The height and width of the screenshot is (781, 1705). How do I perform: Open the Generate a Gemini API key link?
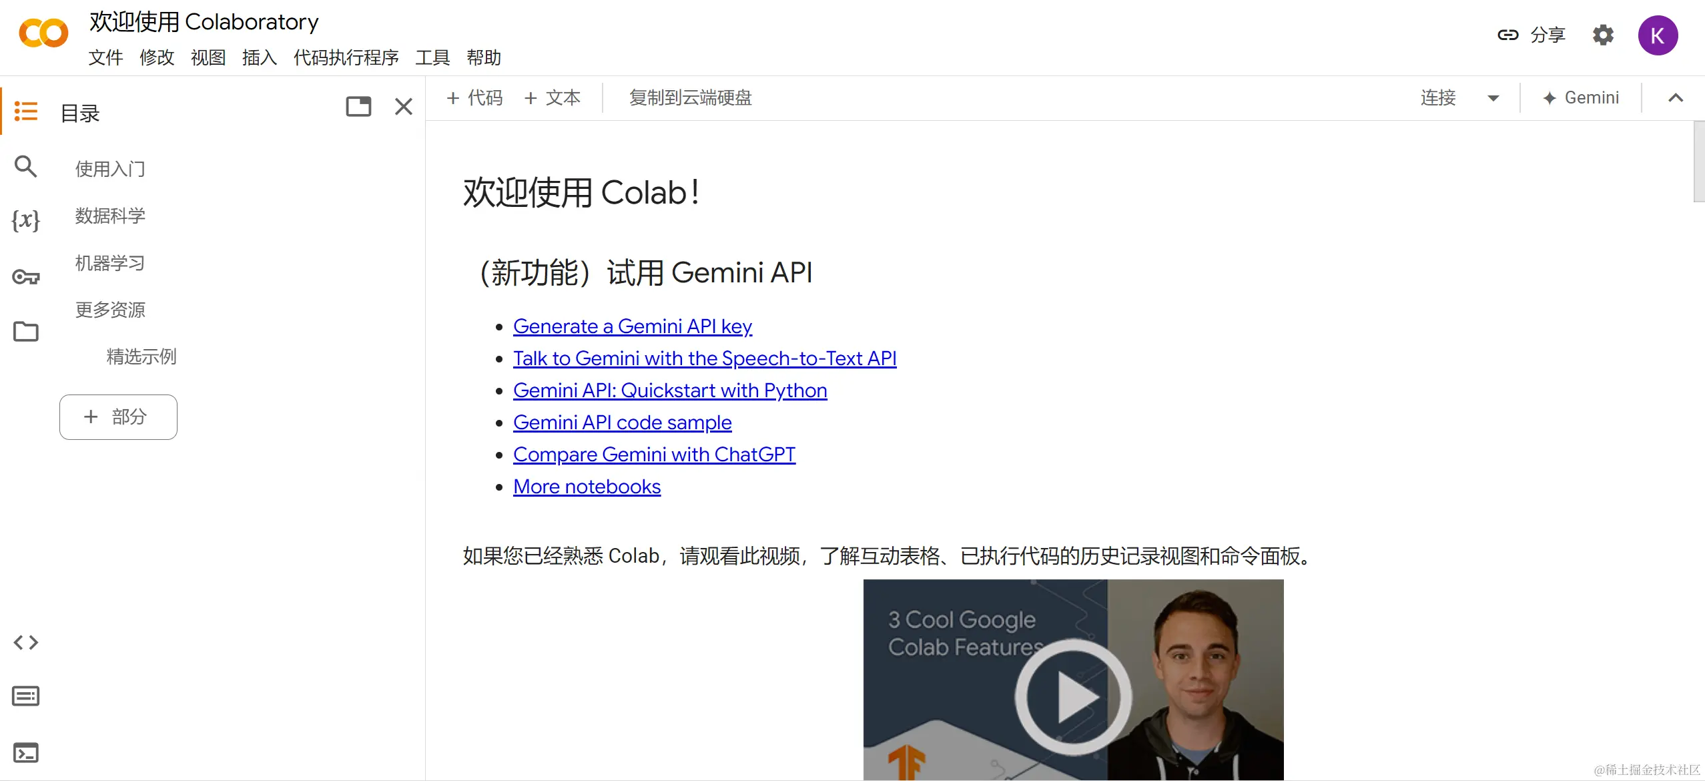[632, 326]
